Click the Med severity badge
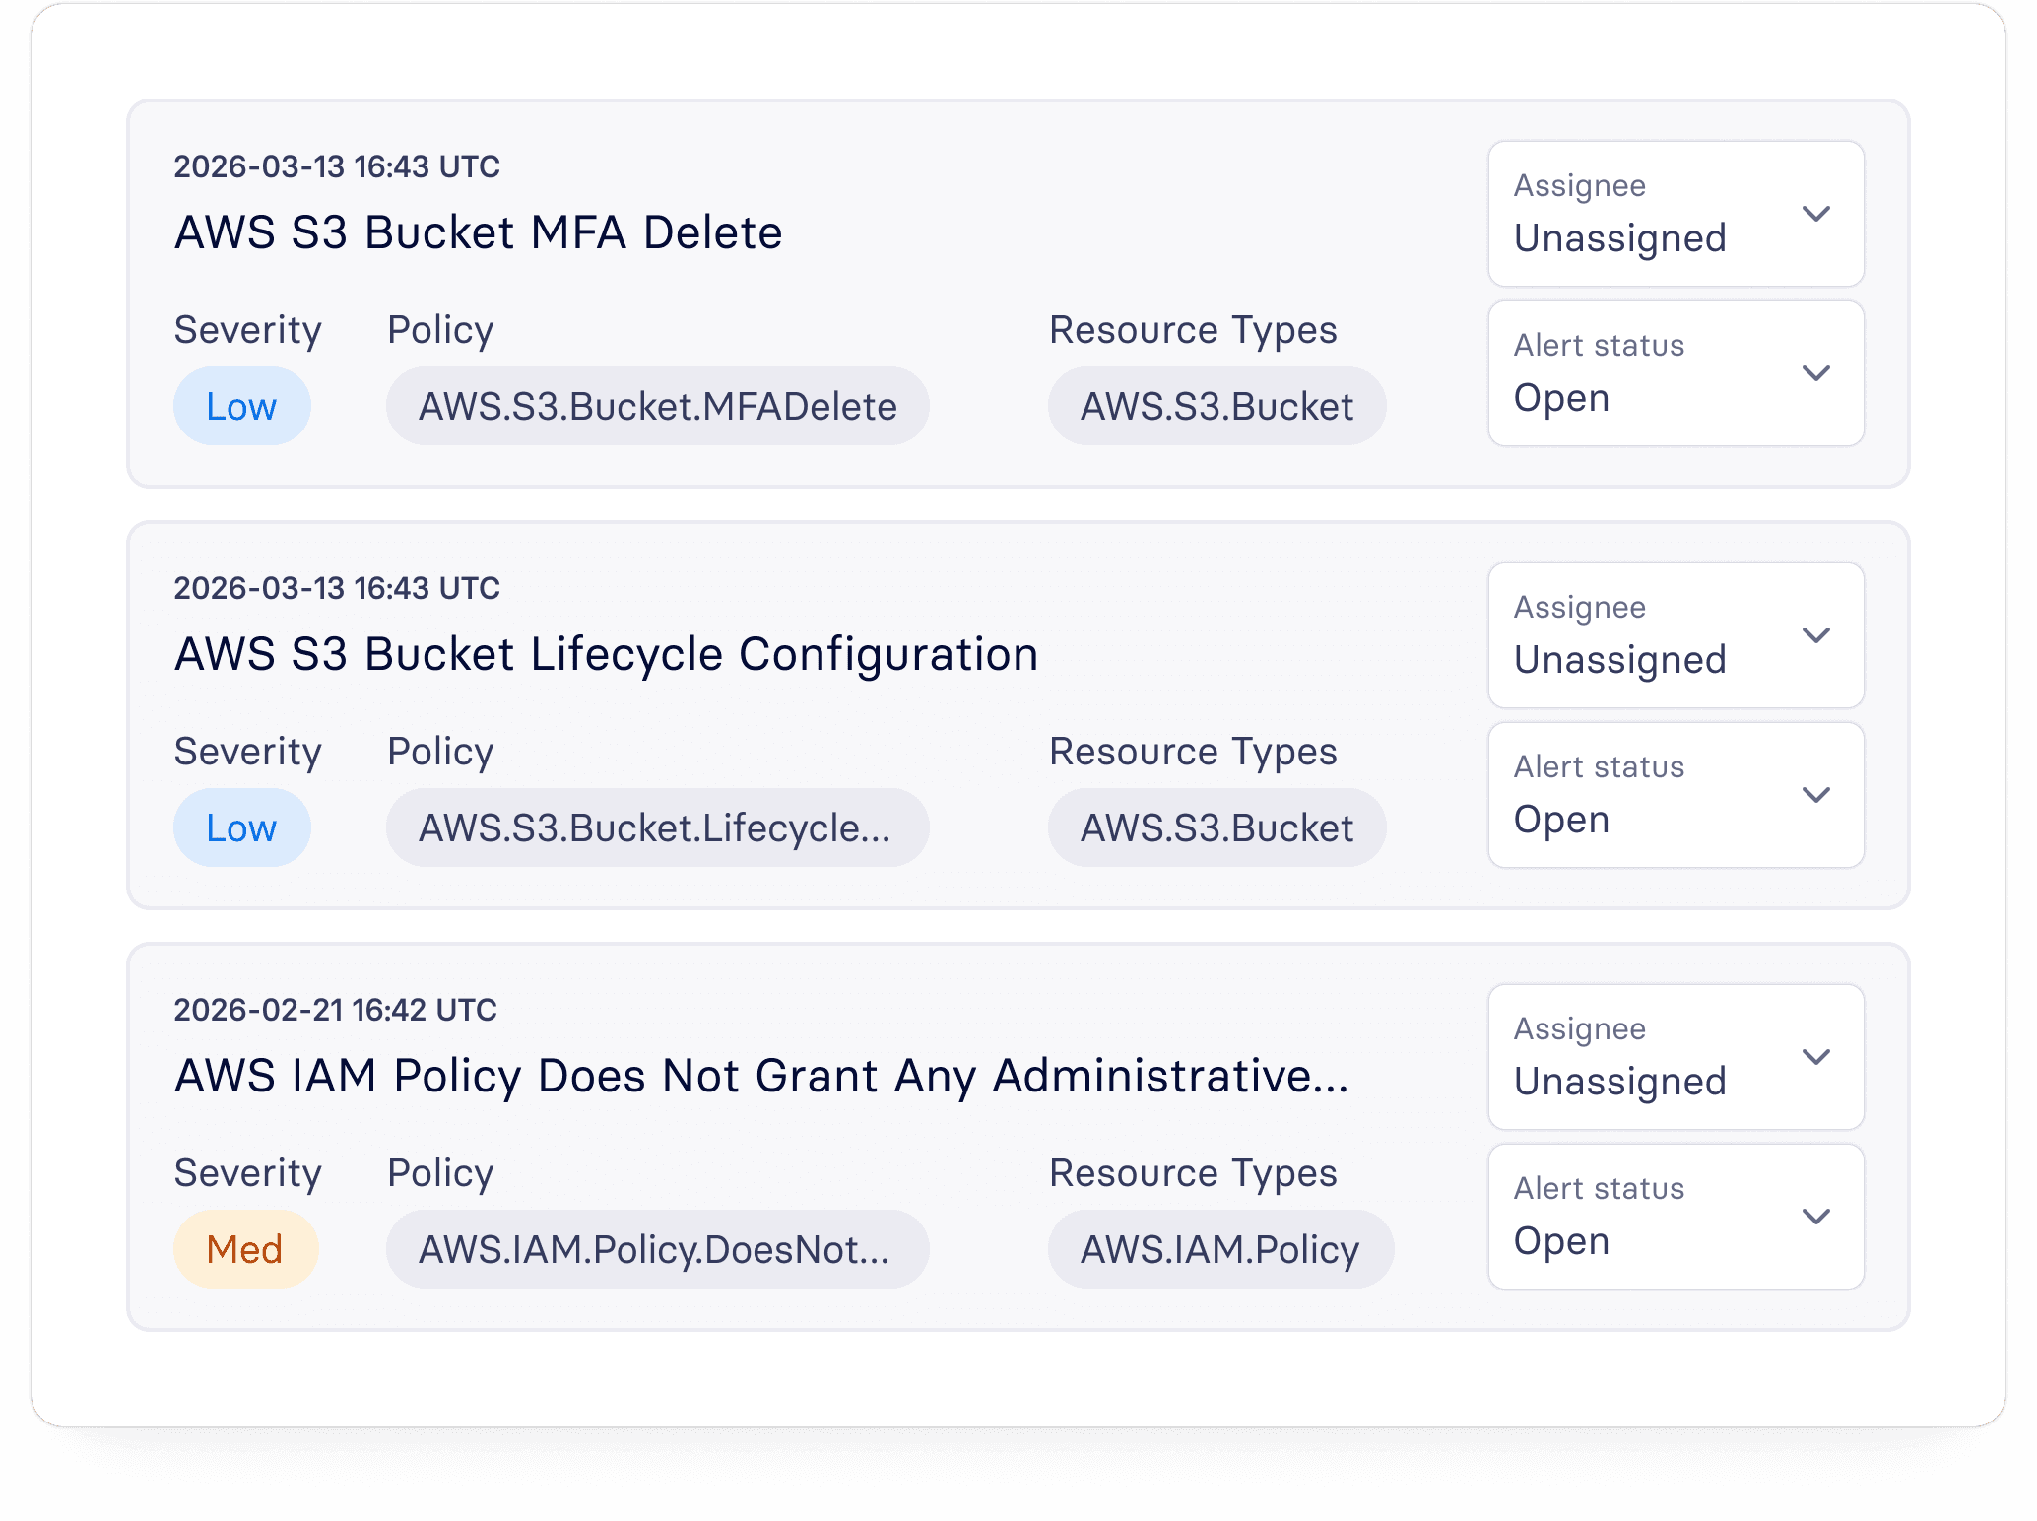 click(x=245, y=1250)
